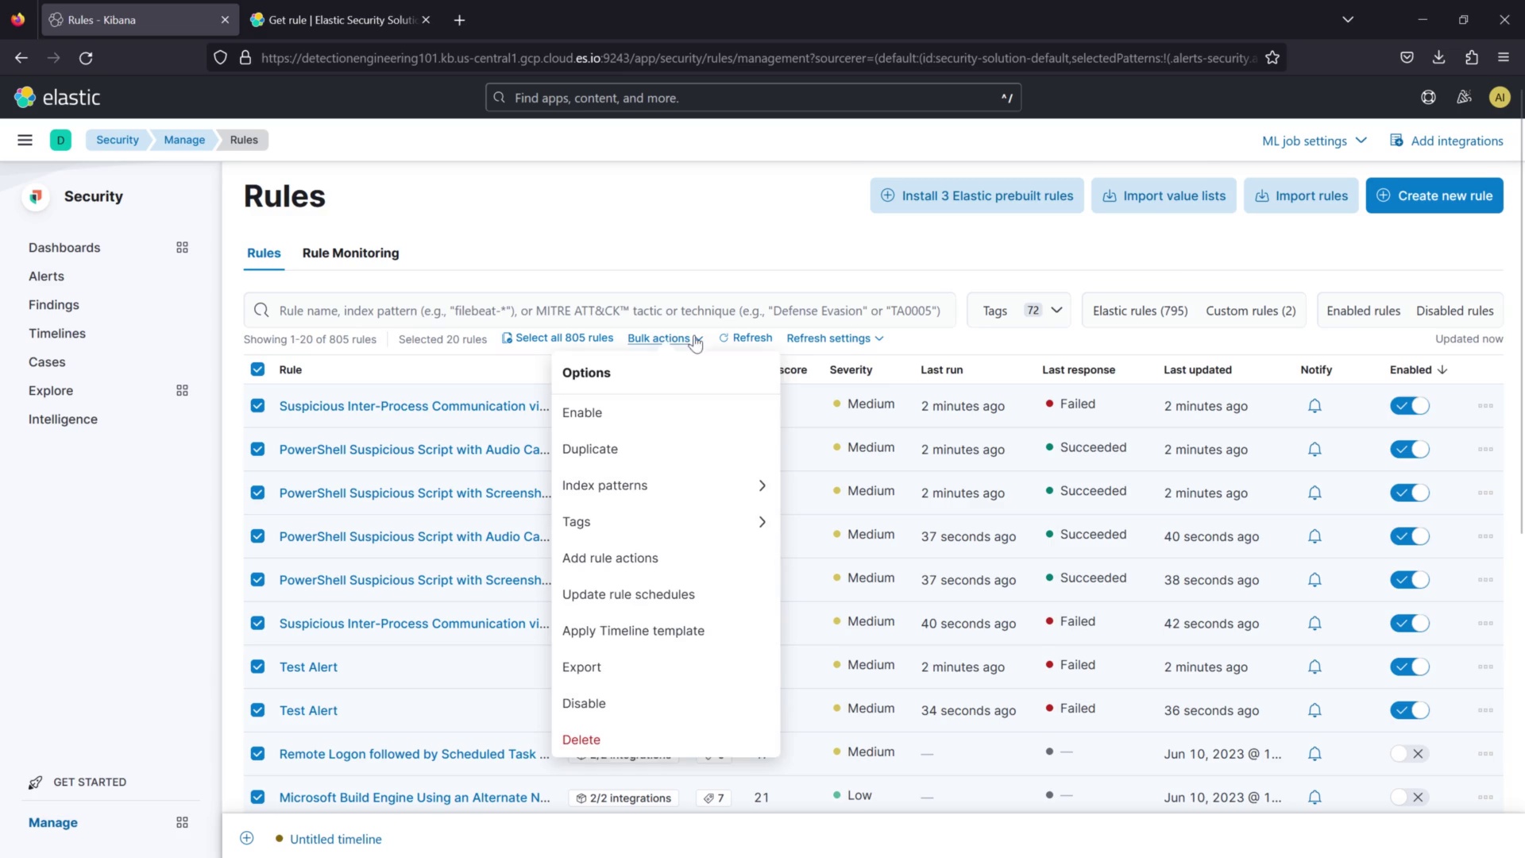The height and width of the screenshot is (858, 1525).
Task: Click notify bell for Remote Logon rule
Action: coord(1315,754)
